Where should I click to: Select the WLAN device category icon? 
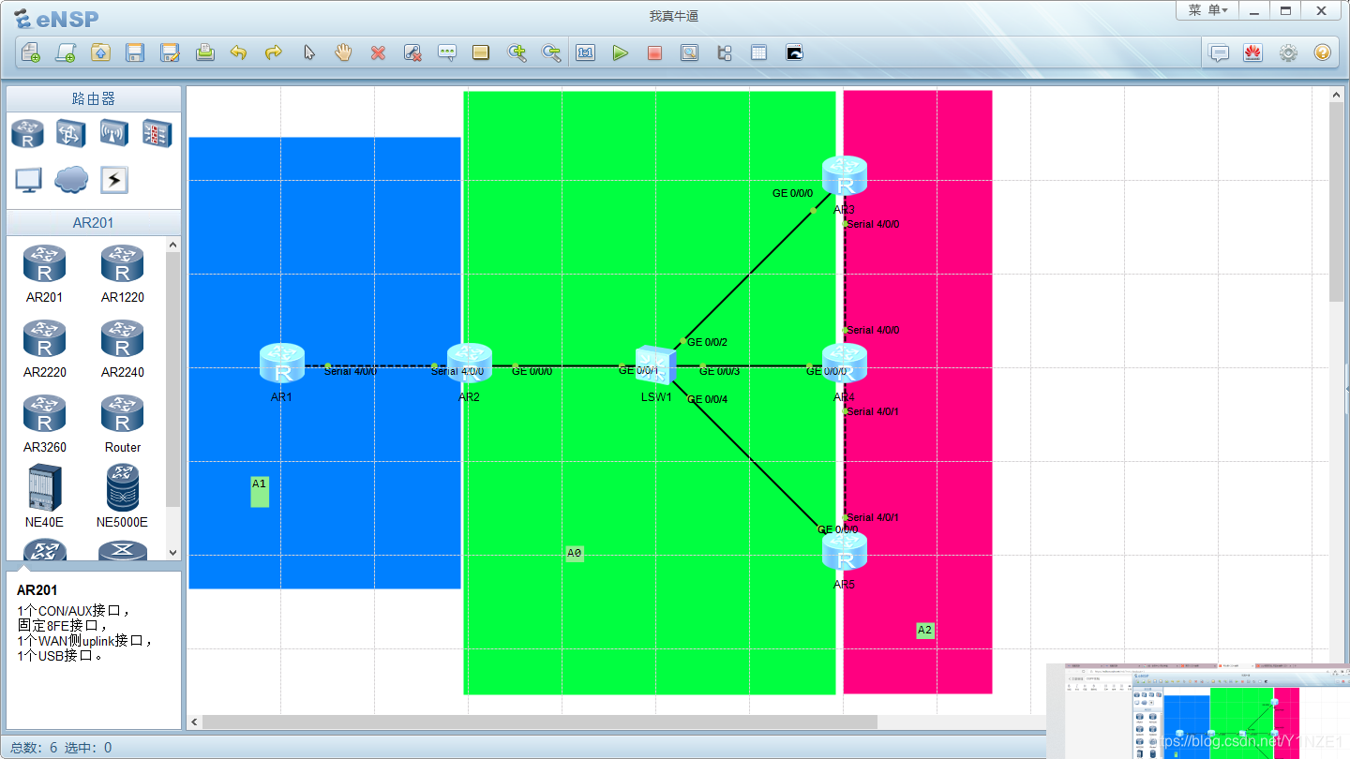(x=114, y=133)
